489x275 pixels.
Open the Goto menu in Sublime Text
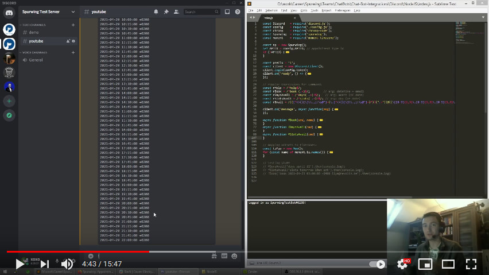(304, 10)
